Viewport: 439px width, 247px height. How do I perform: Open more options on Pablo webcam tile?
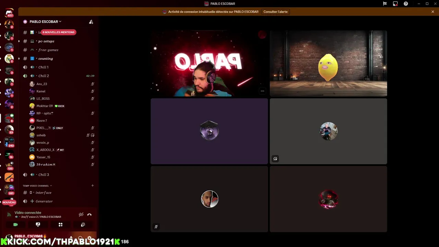[262, 91]
